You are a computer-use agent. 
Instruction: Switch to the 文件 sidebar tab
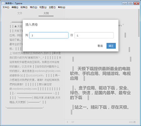pos(20,13)
